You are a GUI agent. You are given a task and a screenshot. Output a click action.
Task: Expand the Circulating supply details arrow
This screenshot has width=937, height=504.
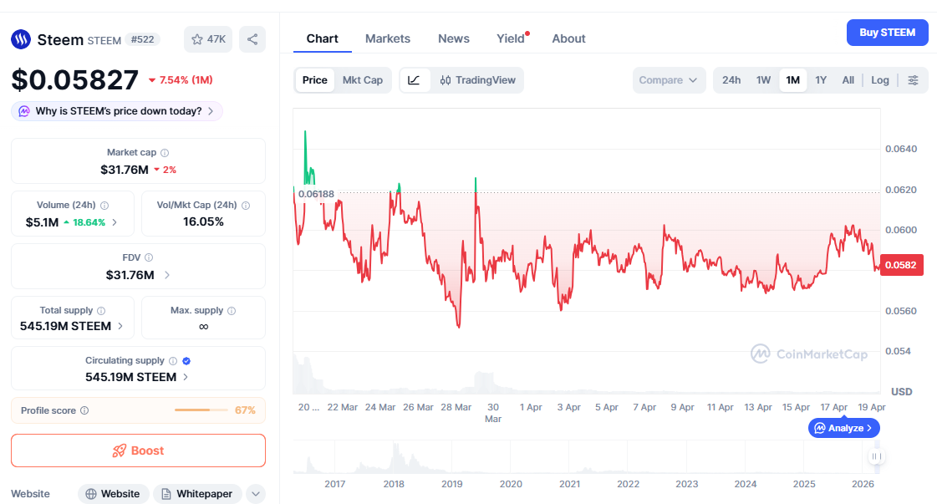(x=185, y=377)
